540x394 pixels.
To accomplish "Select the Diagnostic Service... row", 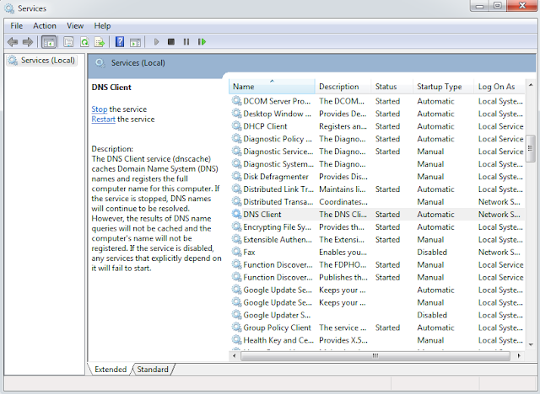I will click(x=377, y=152).
